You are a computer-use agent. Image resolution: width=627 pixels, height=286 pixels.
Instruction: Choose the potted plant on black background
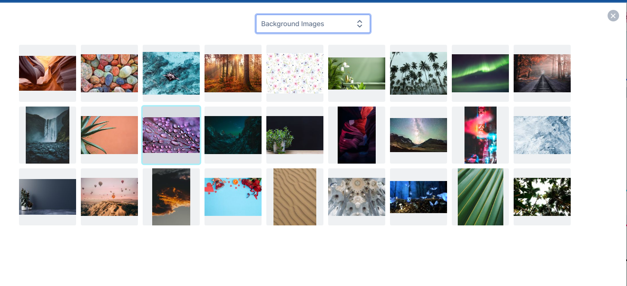295,135
